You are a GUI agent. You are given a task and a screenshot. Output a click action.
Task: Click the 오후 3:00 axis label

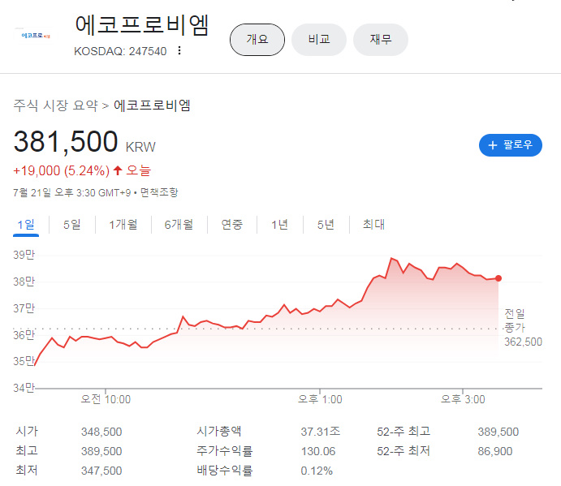pyautogui.click(x=463, y=399)
